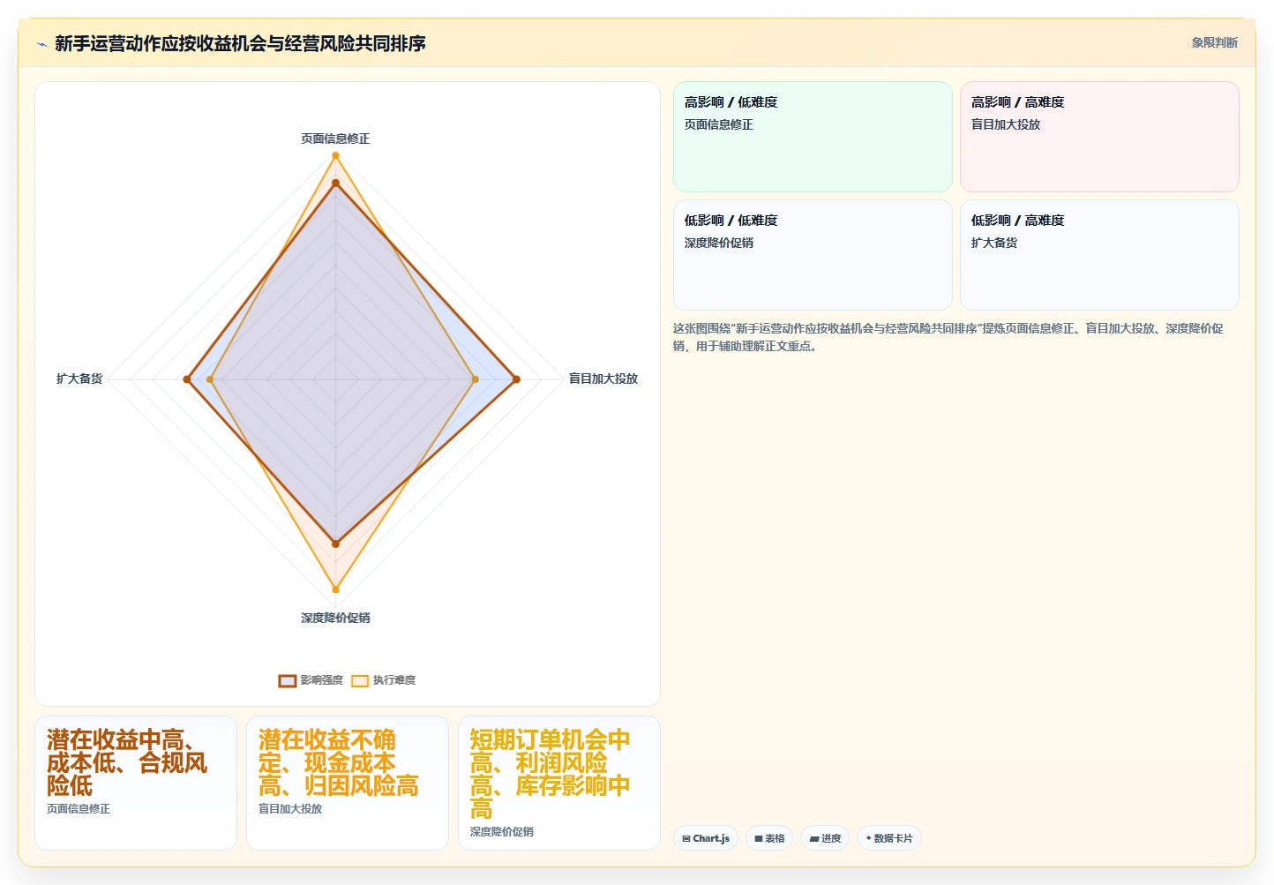Click the header title 新手运营动作应按收益机会

tap(240, 43)
